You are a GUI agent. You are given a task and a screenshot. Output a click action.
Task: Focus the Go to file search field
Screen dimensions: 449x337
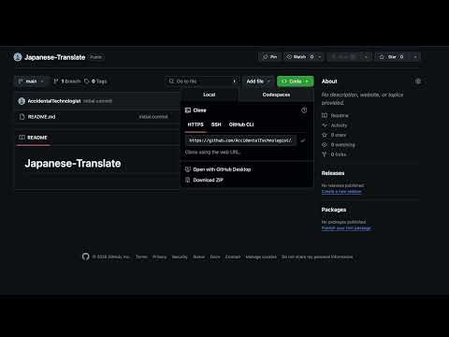click(x=202, y=81)
